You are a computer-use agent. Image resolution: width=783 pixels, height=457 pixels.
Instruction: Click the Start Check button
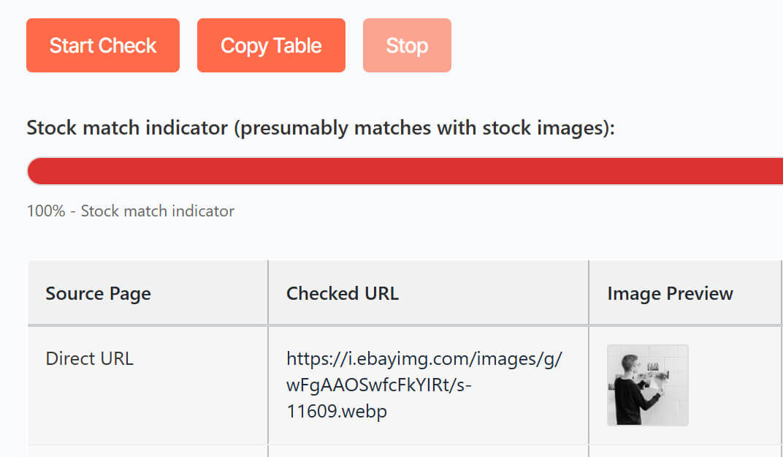click(x=103, y=45)
